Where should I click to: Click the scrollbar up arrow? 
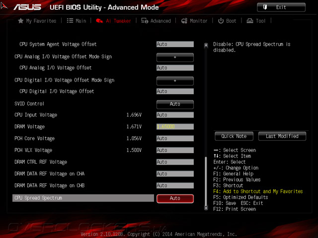[206, 45]
